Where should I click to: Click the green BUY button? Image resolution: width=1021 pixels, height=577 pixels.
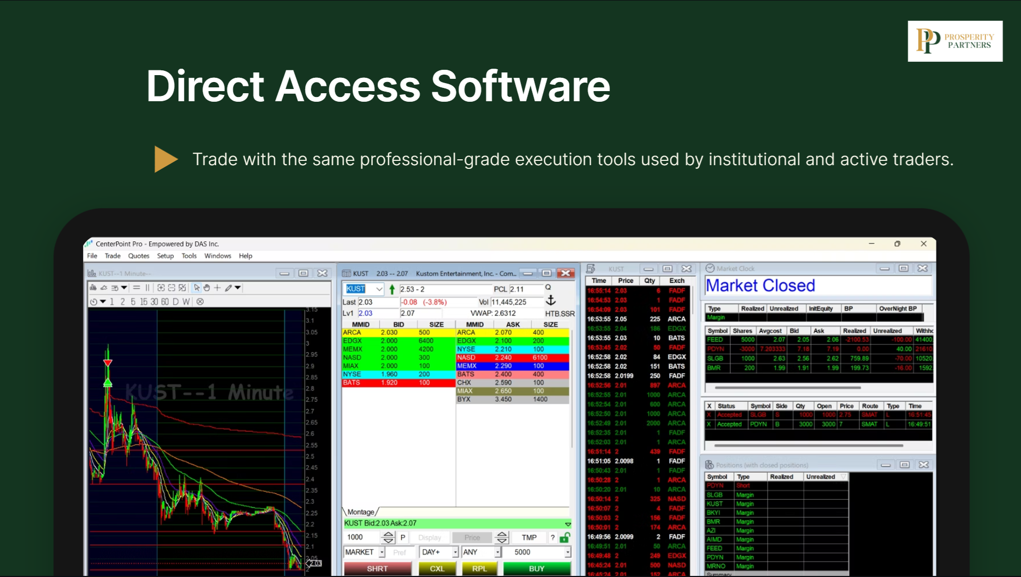pos(536,568)
